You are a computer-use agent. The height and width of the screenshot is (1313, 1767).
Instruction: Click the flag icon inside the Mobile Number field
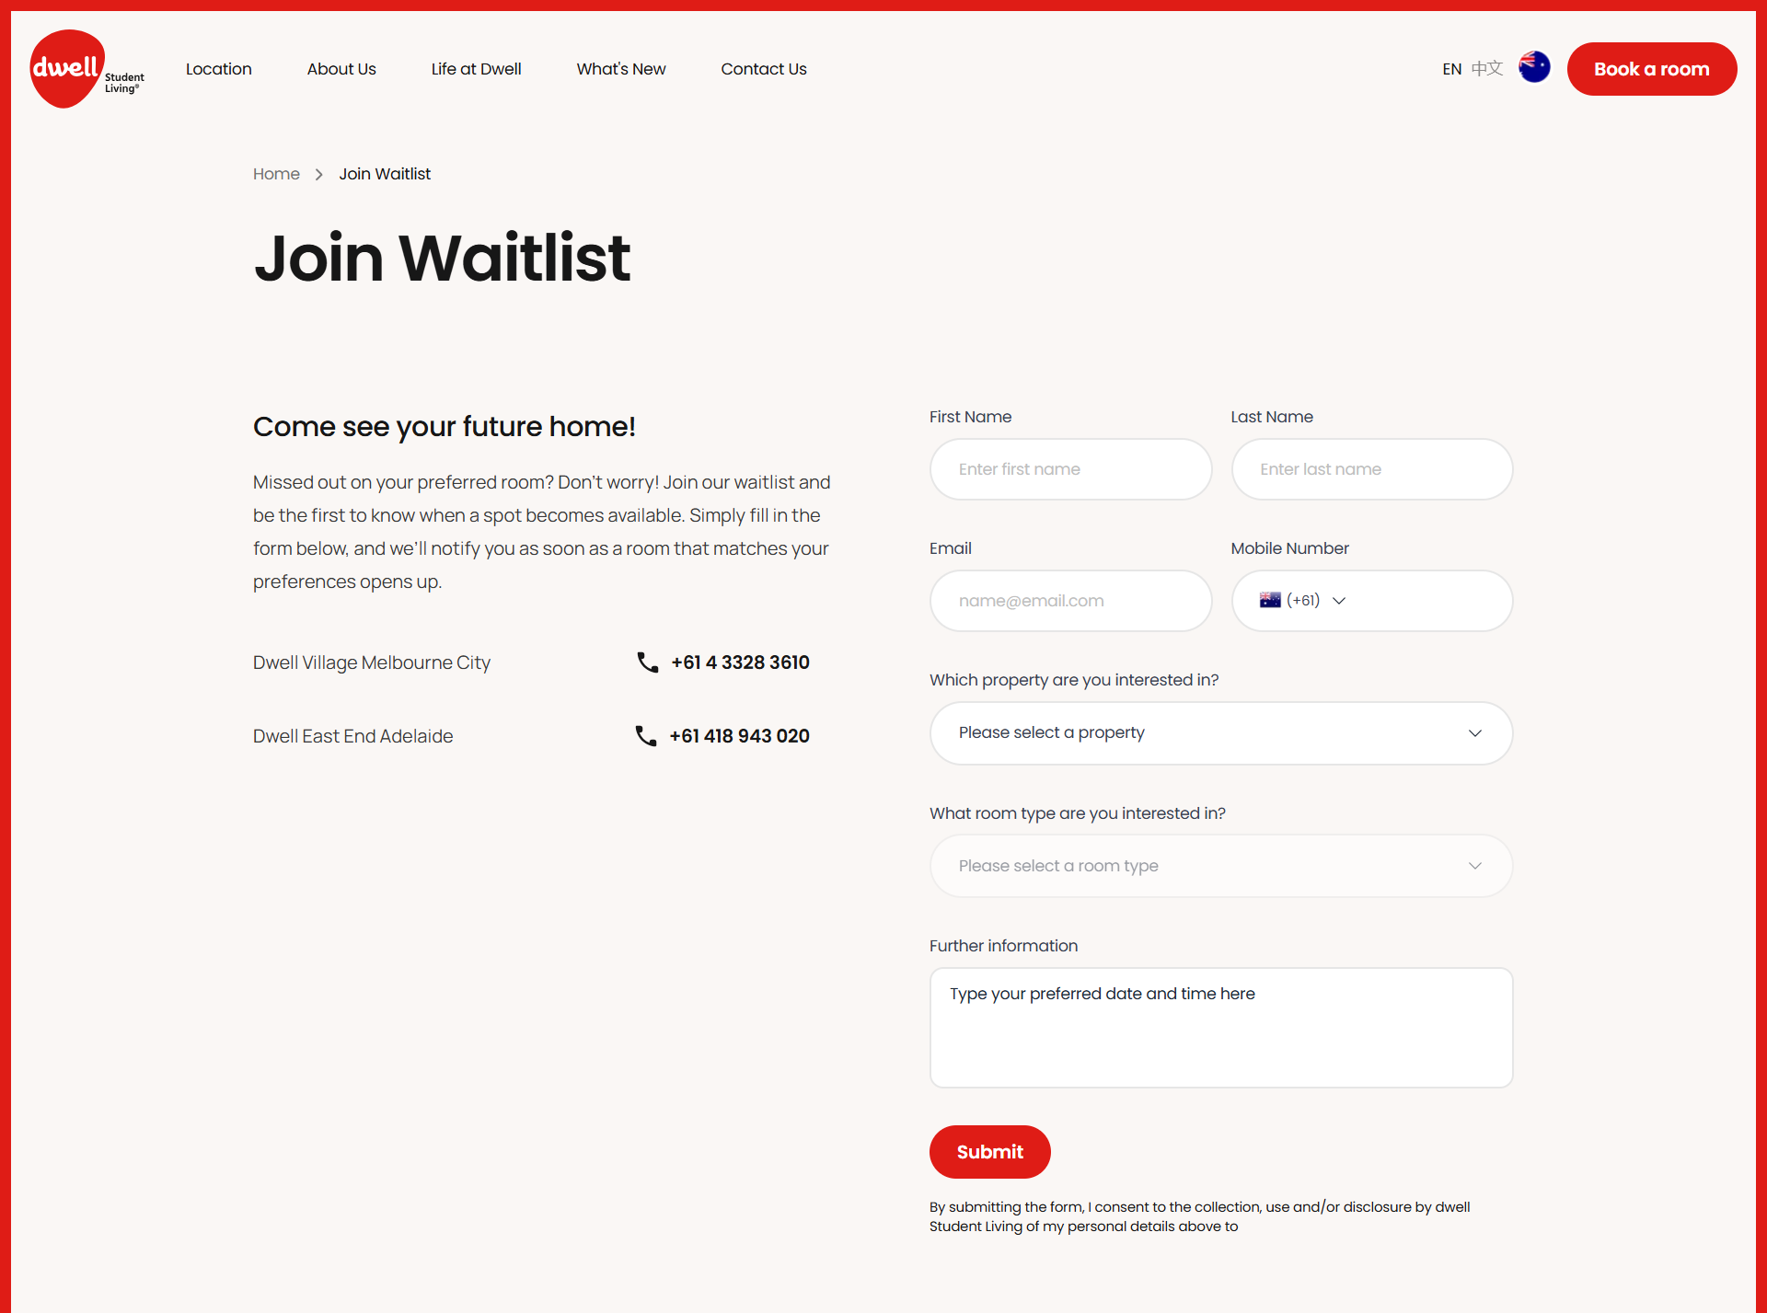[x=1270, y=600]
